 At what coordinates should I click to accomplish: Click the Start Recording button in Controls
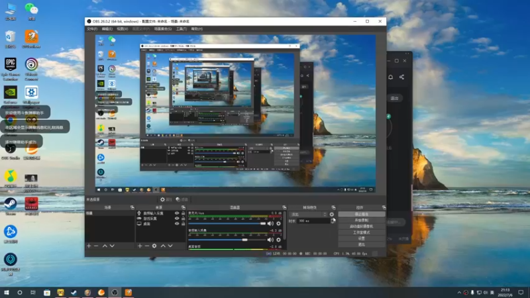pyautogui.click(x=361, y=221)
